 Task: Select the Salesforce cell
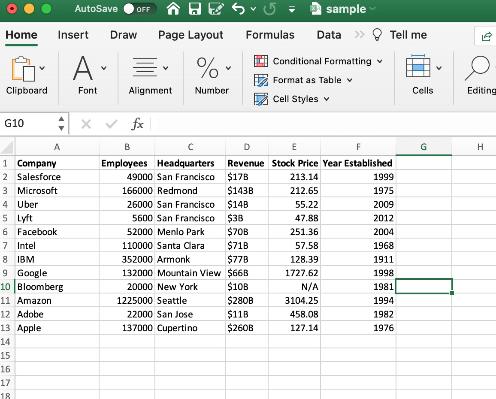57,177
